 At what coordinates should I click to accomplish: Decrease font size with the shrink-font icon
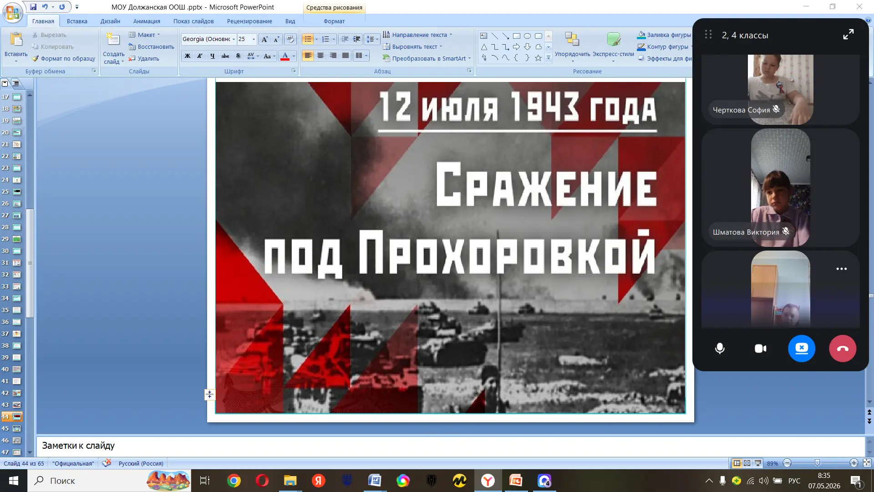(276, 39)
